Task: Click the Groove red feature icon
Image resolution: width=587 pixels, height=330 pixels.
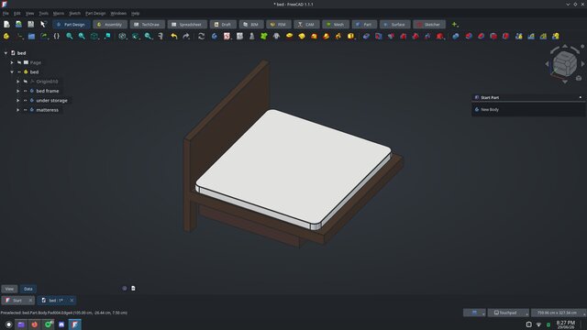Action: click(391, 37)
